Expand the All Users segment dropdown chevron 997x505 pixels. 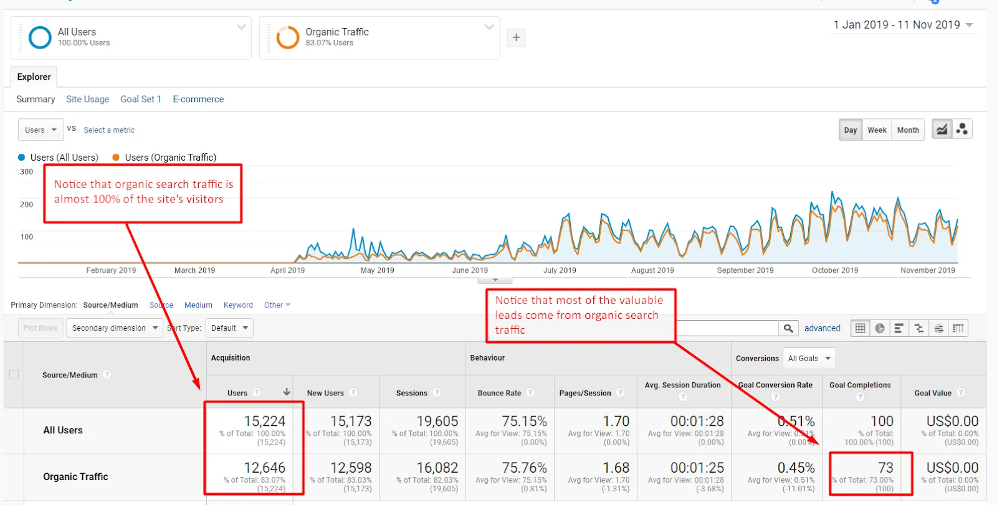point(241,27)
